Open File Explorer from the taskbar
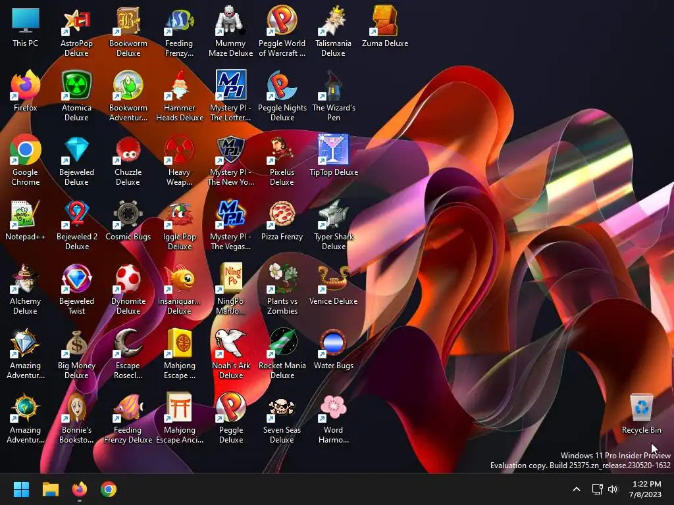The image size is (674, 505). coord(50,489)
